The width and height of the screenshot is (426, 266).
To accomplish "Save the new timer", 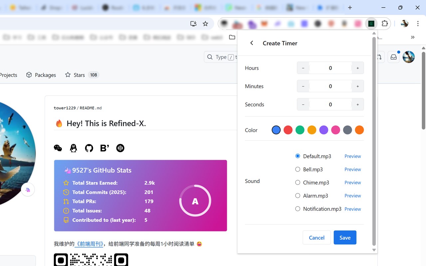I will tap(345, 237).
